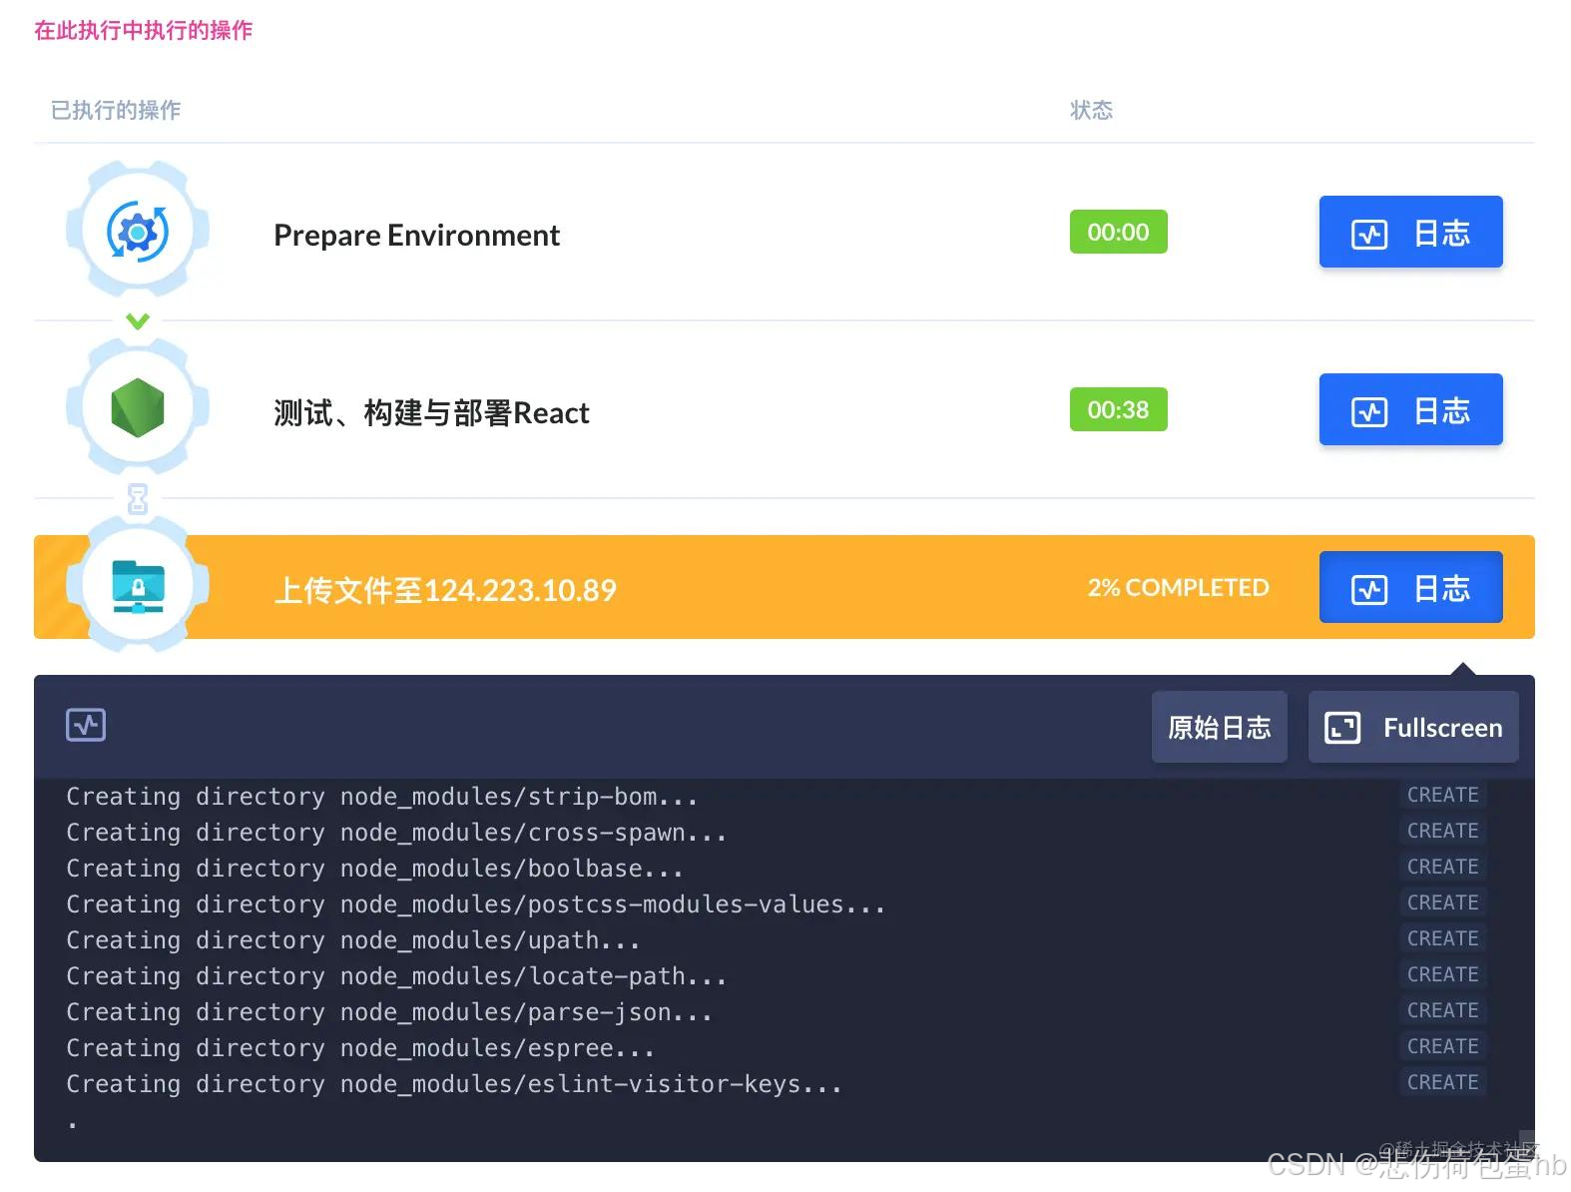The image size is (1571, 1192).
Task: Click the CREATE tag on cross-spawn line
Action: pyautogui.click(x=1442, y=831)
